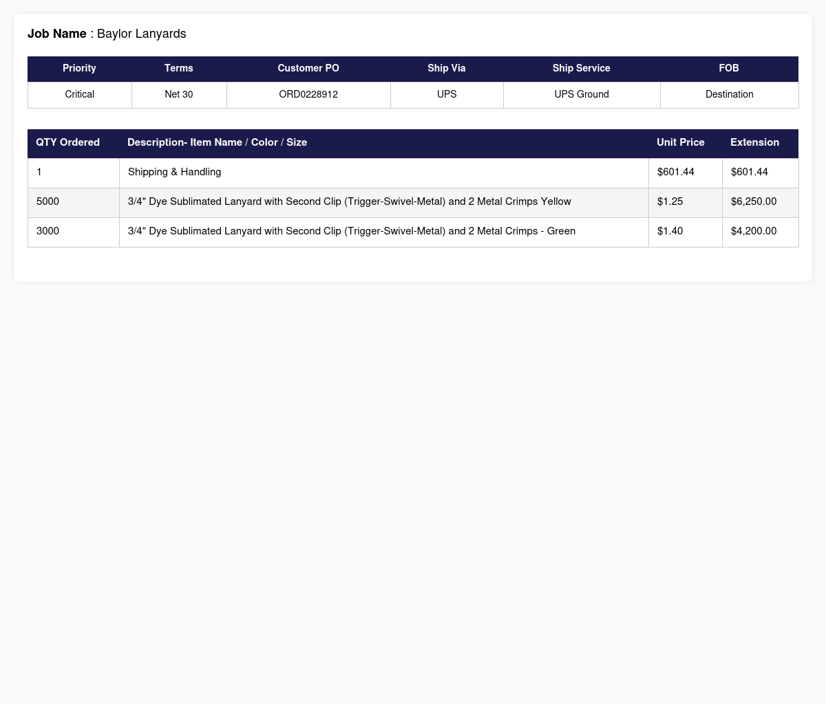This screenshot has height=704, width=826.
Task: Click the FOB column header
Action: [x=729, y=69]
